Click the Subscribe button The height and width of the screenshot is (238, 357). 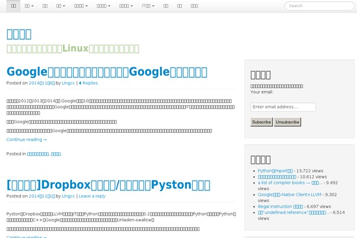262,122
